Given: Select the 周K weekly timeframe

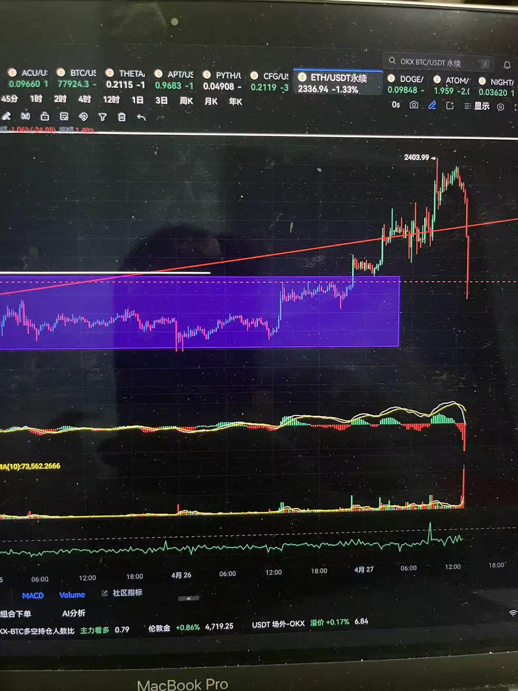Looking at the screenshot, I should (x=186, y=101).
